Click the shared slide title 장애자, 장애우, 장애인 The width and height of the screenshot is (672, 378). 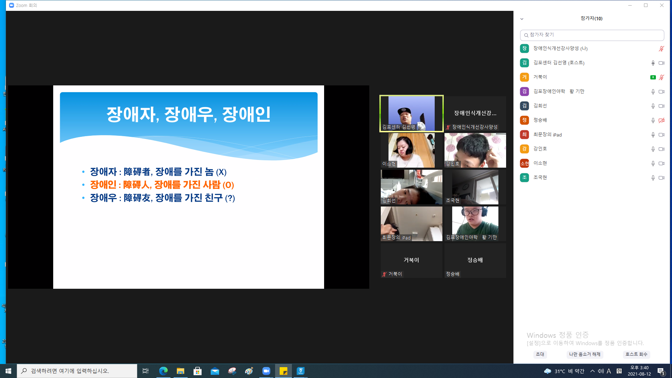coord(188,114)
